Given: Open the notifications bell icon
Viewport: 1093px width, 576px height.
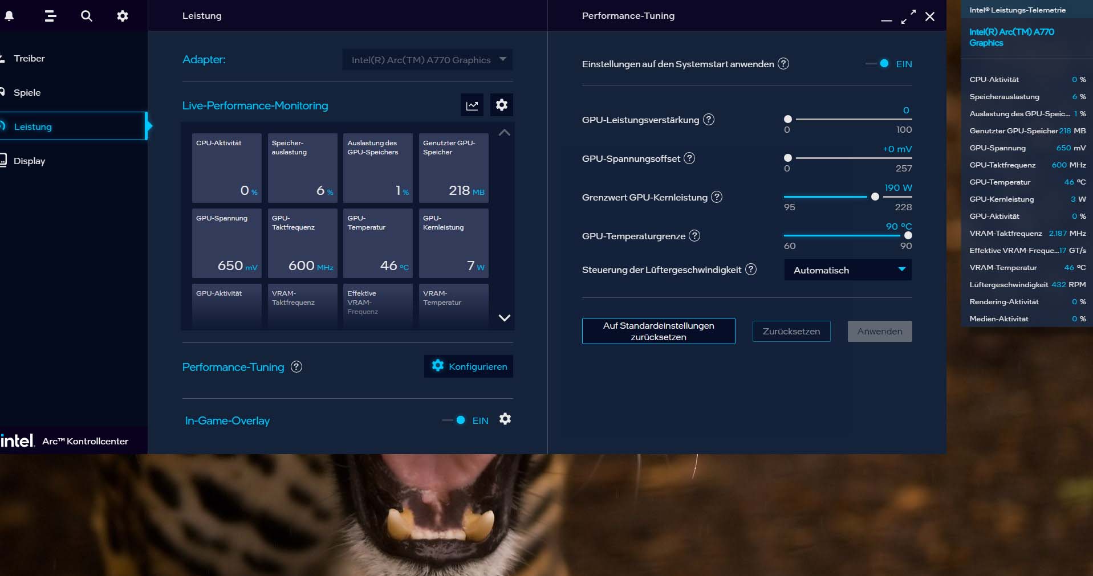Looking at the screenshot, I should [x=9, y=16].
